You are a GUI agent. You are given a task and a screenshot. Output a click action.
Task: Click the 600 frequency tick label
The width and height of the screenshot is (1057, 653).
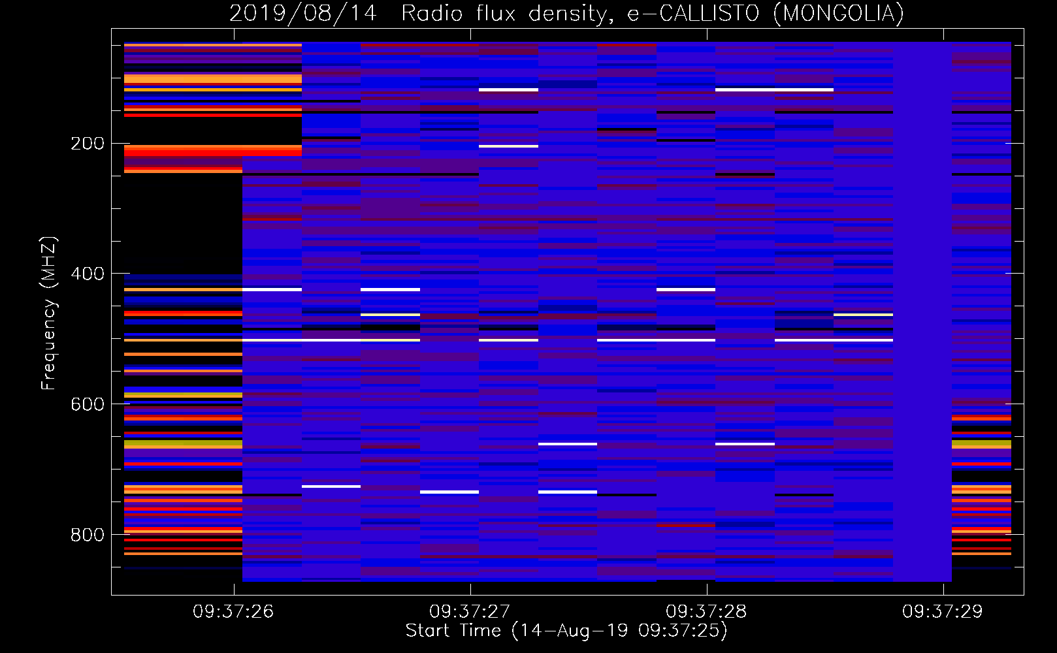pos(88,404)
